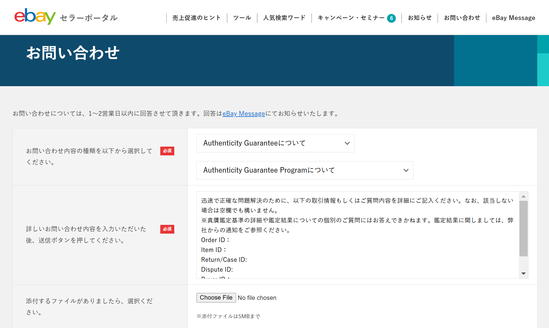Image resolution: width=549 pixels, height=328 pixels.
Task: Click inside the inquiry details text area
Action: (x=358, y=235)
